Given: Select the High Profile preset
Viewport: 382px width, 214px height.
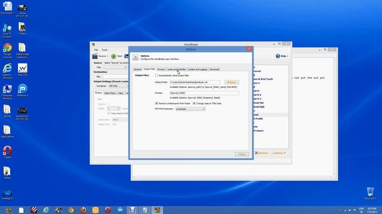Looking at the screenshot, I should tap(258, 119).
